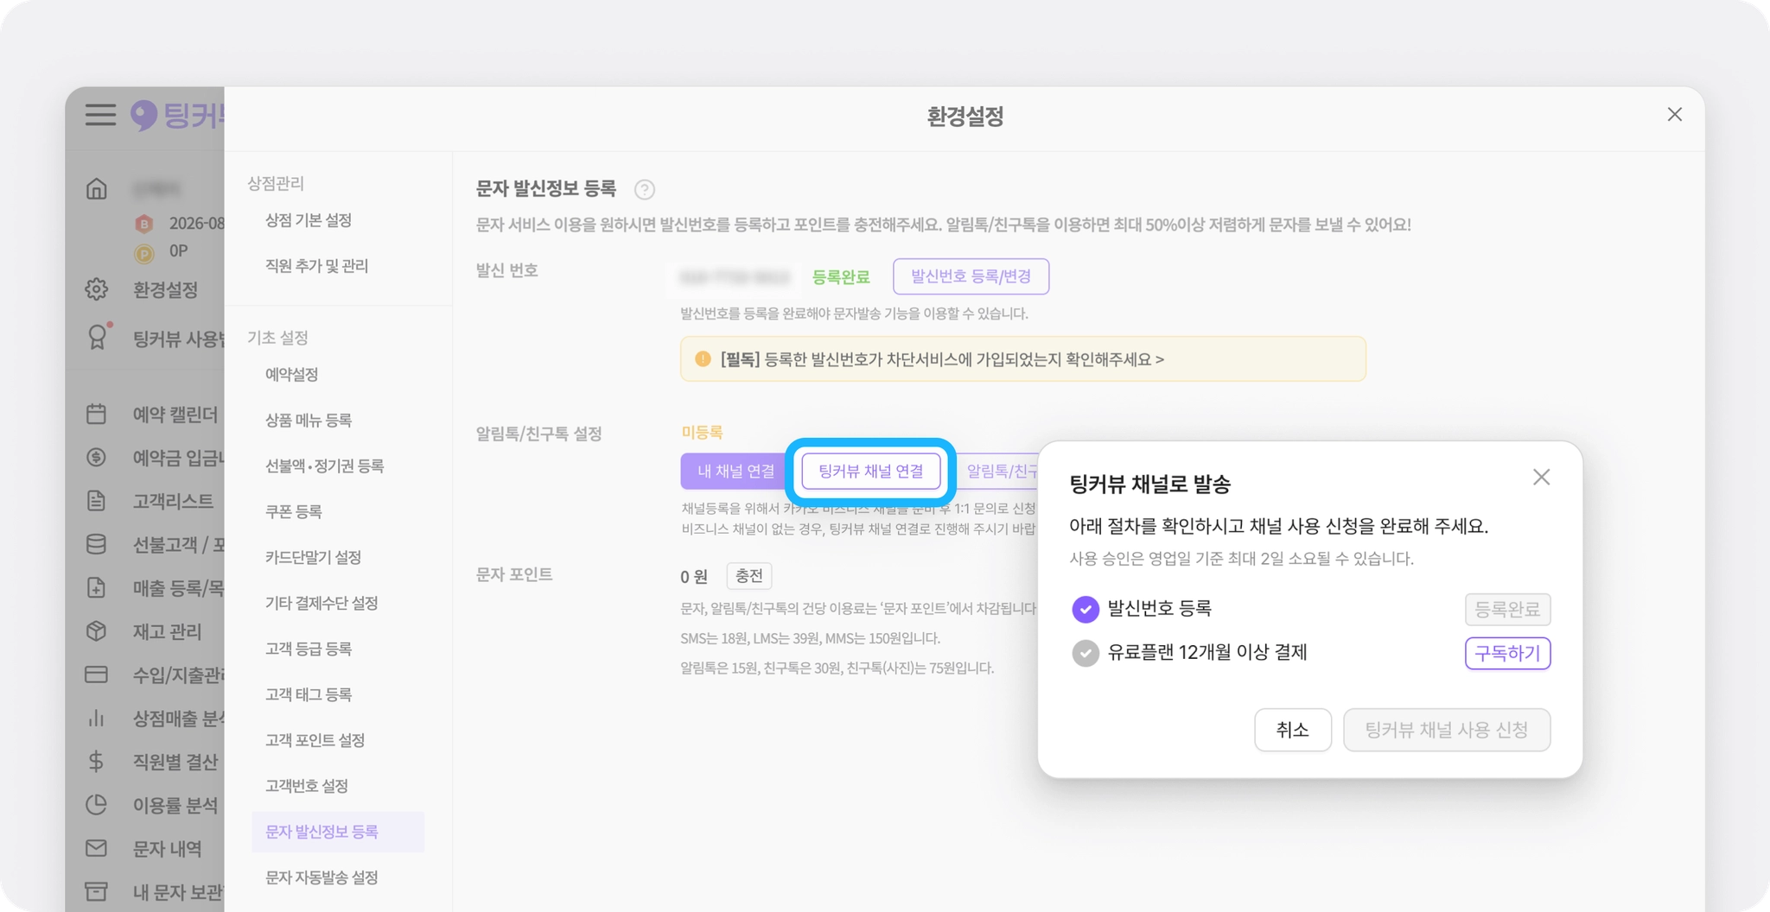Close the 환경설정 settings window
Image resolution: width=1770 pixels, height=912 pixels.
tap(1675, 115)
